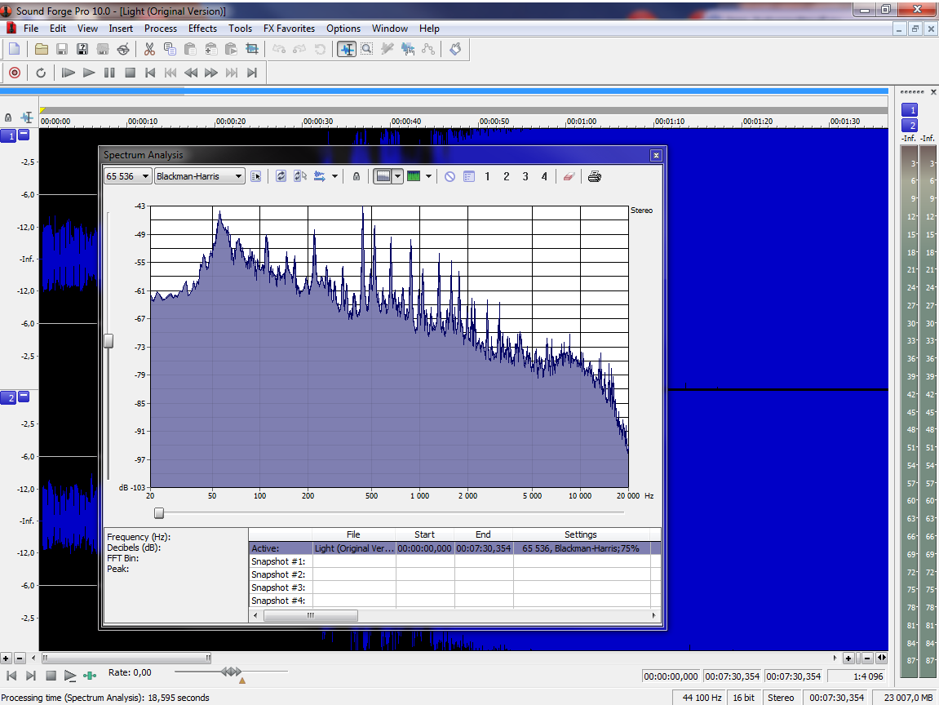Expand the sonogram display dropdown arrow
Screen dimensions: 939x705
coord(428,176)
